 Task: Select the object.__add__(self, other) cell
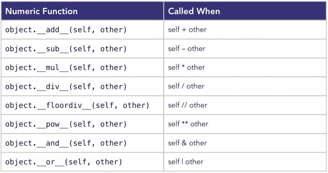[66, 30]
